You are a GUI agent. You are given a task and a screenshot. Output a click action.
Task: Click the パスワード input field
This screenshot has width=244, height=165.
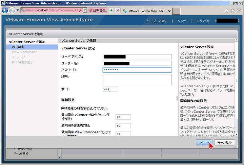coord(137,70)
